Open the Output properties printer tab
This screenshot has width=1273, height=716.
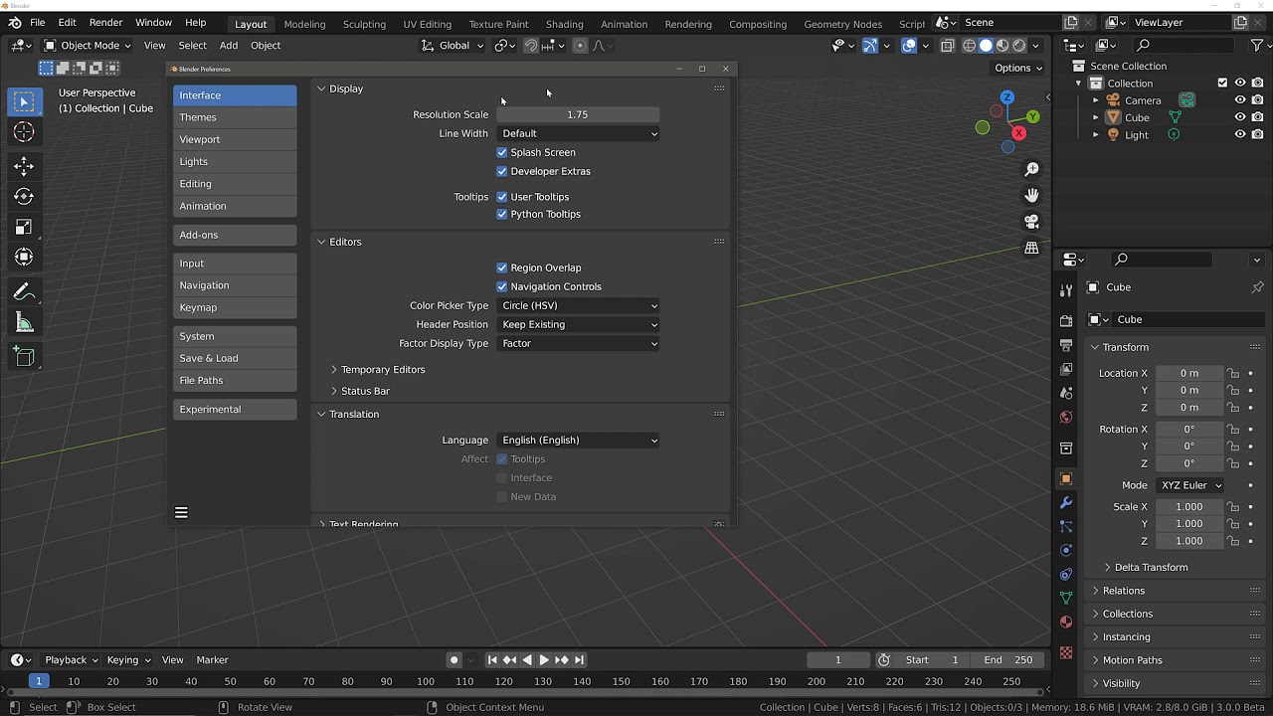tap(1066, 343)
